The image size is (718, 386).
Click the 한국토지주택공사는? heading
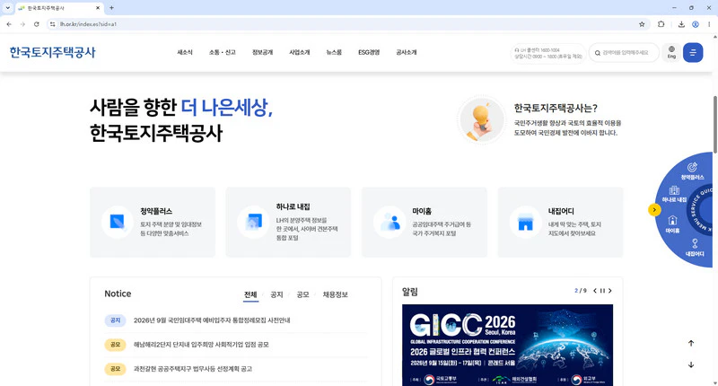[x=556, y=108]
